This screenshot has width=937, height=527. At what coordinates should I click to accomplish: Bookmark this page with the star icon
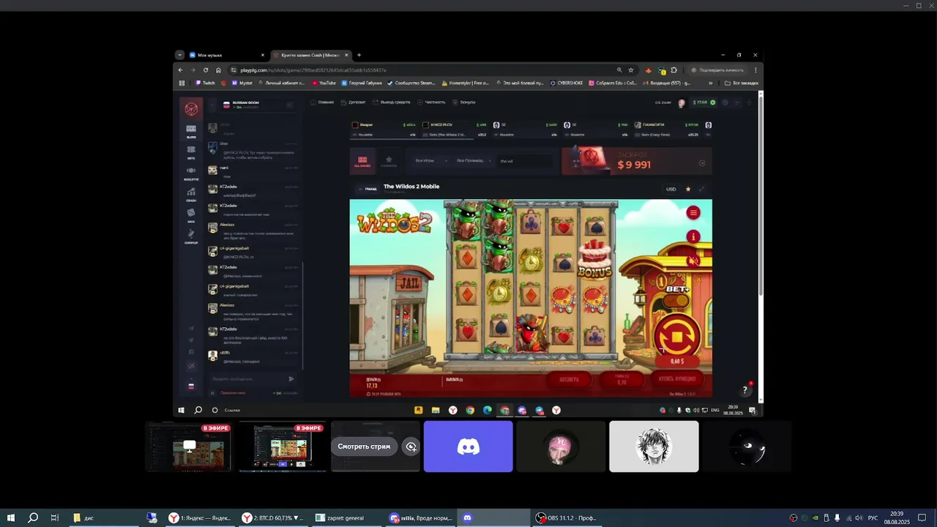click(x=631, y=70)
